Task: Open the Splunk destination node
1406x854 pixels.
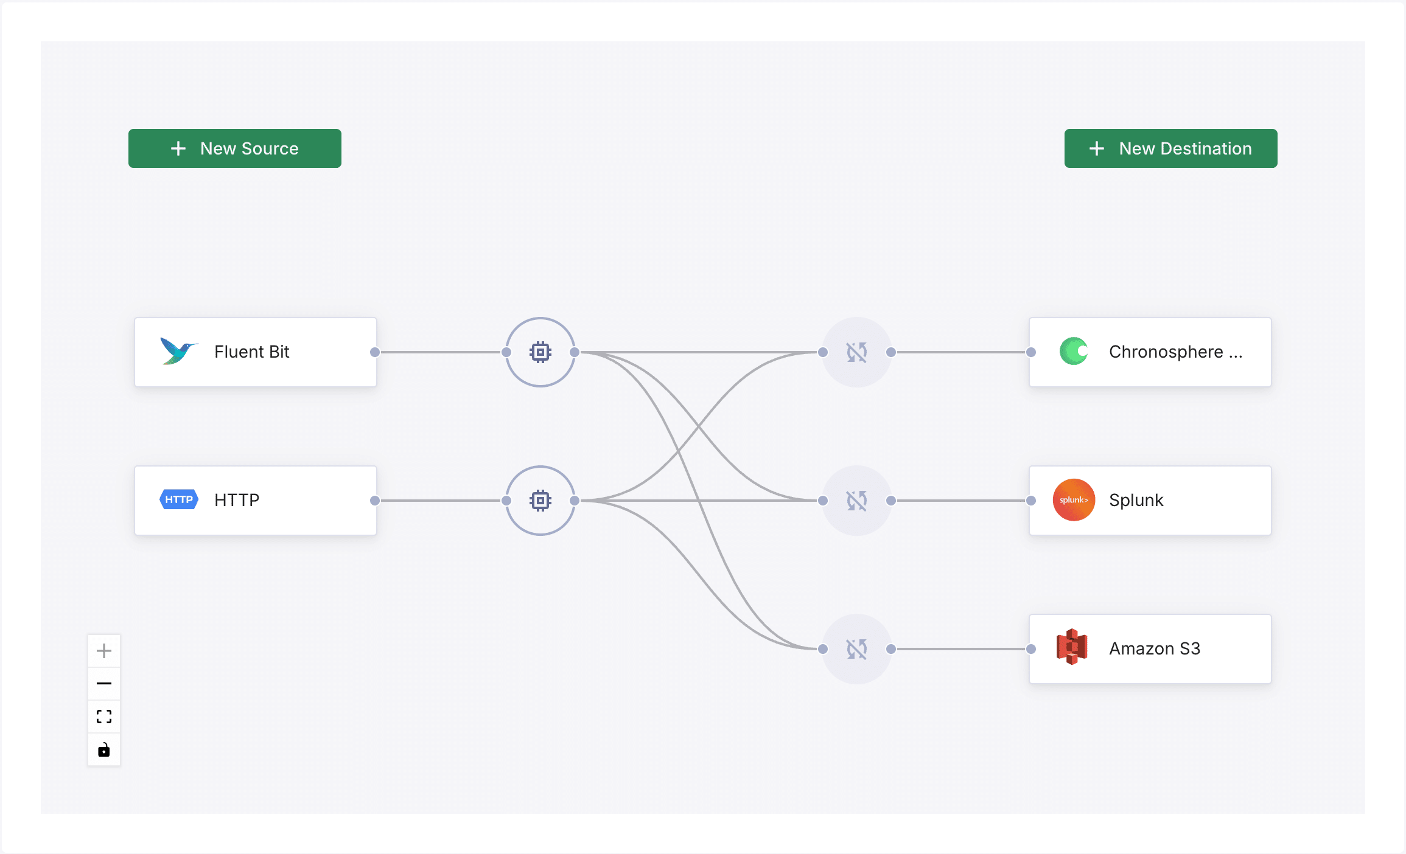Action: click(x=1150, y=501)
